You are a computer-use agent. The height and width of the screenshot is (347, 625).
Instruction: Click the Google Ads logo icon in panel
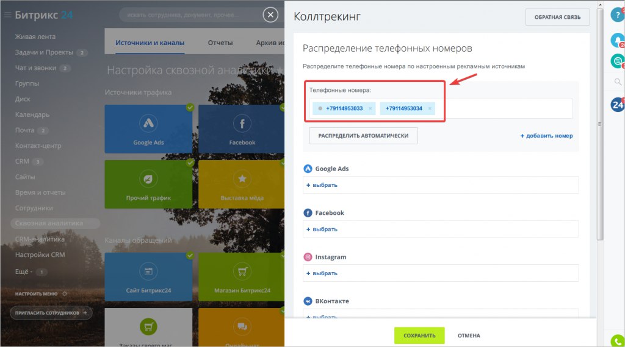[x=308, y=169]
